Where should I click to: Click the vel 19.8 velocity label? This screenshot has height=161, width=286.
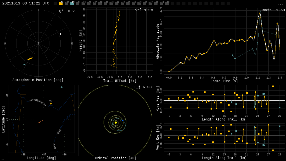tap(144, 10)
